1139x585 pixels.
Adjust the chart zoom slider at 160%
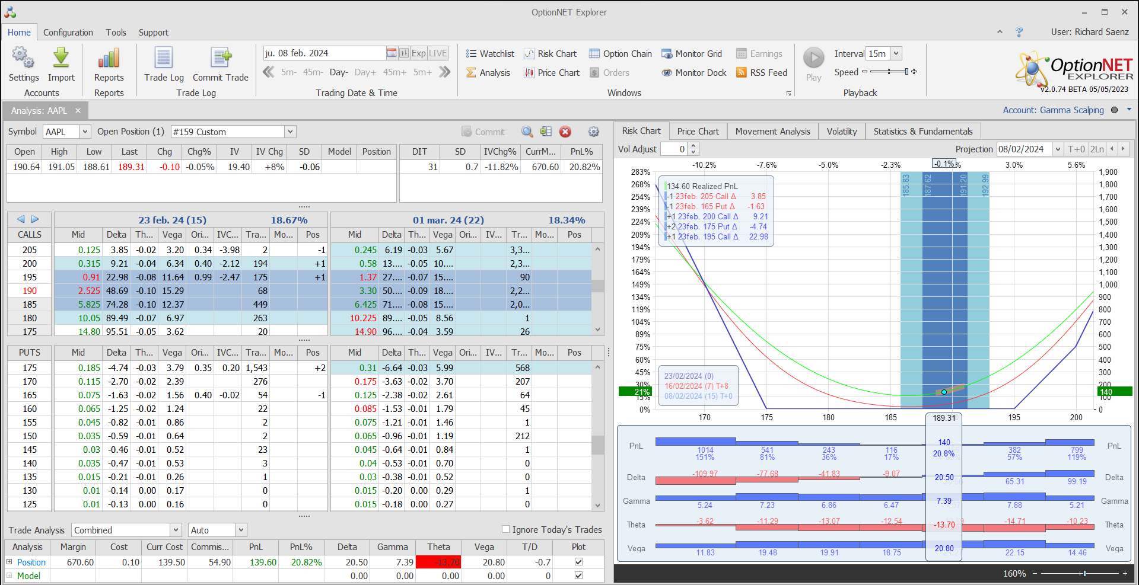(x=1080, y=573)
